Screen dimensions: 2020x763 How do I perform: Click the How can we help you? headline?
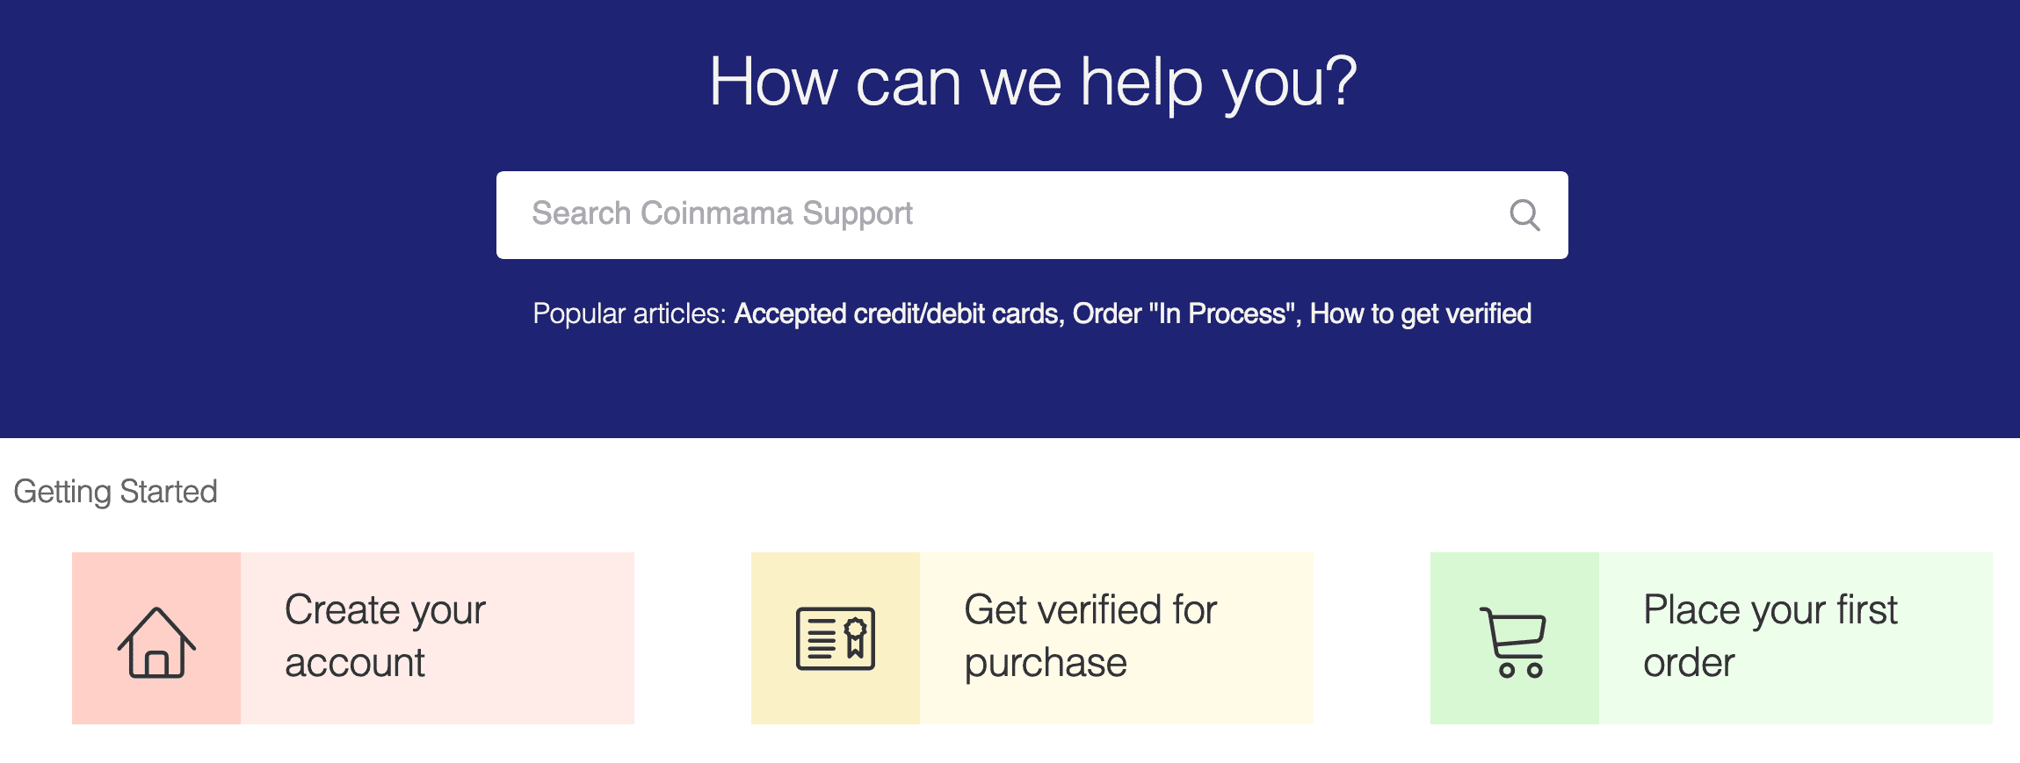click(x=1032, y=82)
